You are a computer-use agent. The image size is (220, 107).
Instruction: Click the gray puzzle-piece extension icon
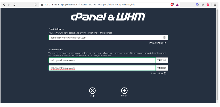coord(203,5)
